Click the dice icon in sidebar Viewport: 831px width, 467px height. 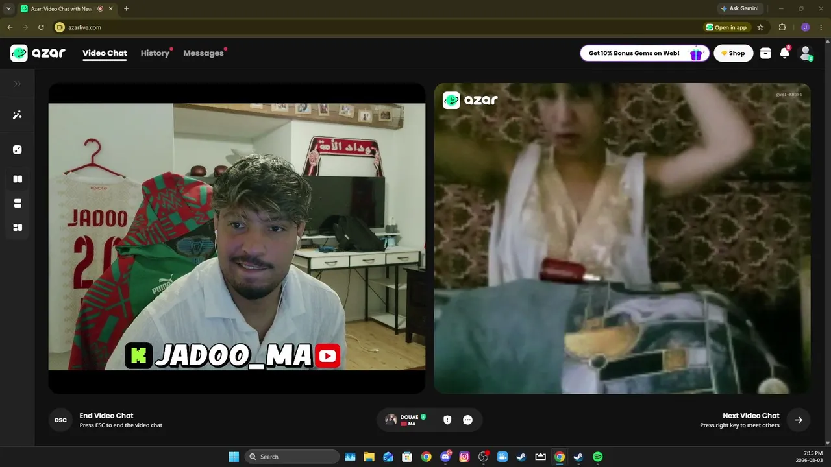click(18, 150)
